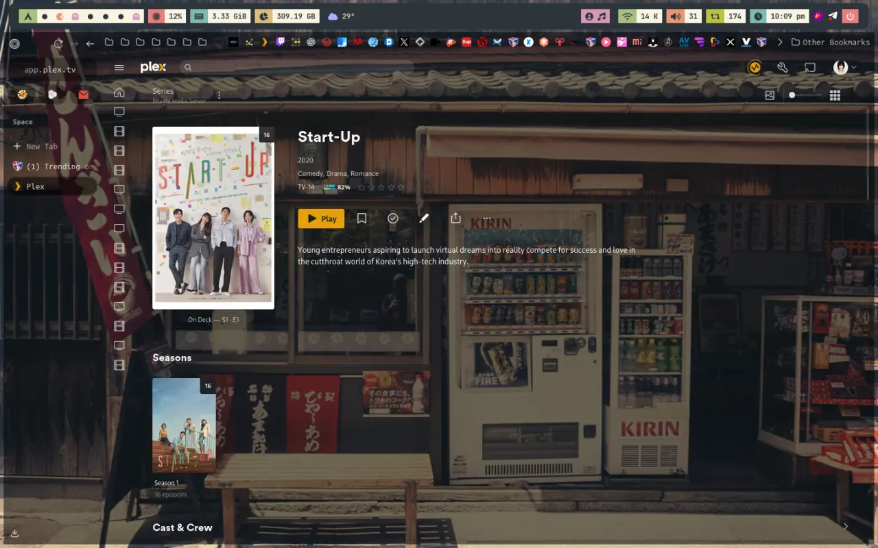Viewport: 878px width, 548px height.
Task: Reload the current browser page
Action: pyautogui.click(x=58, y=43)
